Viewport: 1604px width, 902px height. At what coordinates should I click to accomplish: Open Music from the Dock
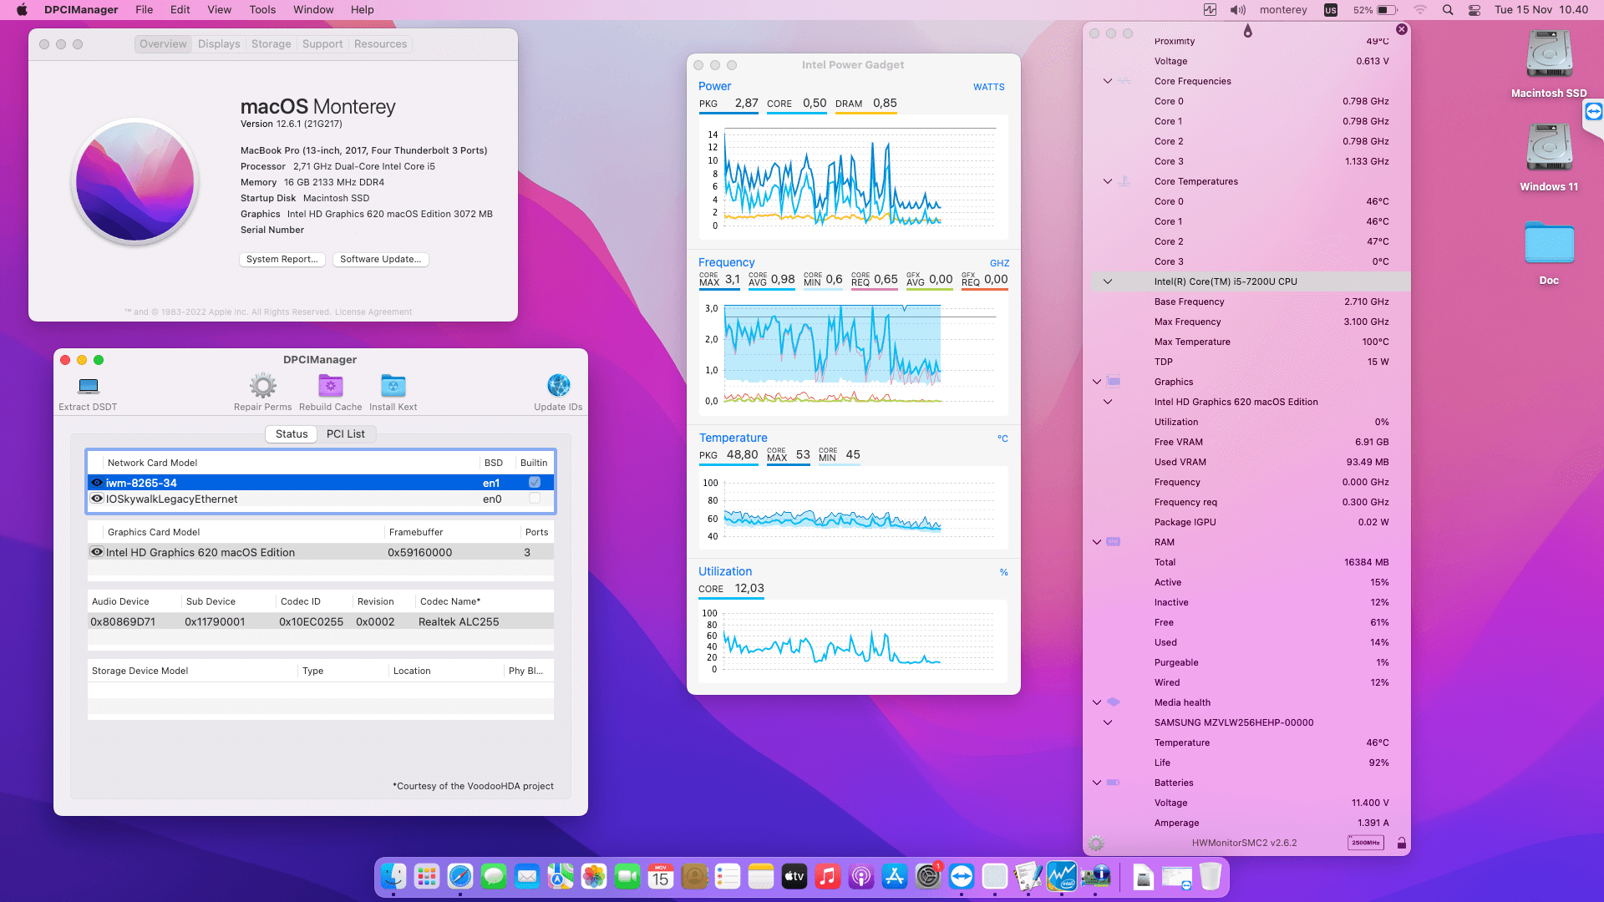point(828,876)
